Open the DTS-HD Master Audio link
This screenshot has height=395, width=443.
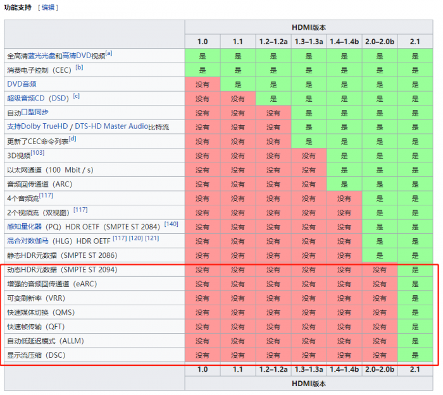coord(111,127)
